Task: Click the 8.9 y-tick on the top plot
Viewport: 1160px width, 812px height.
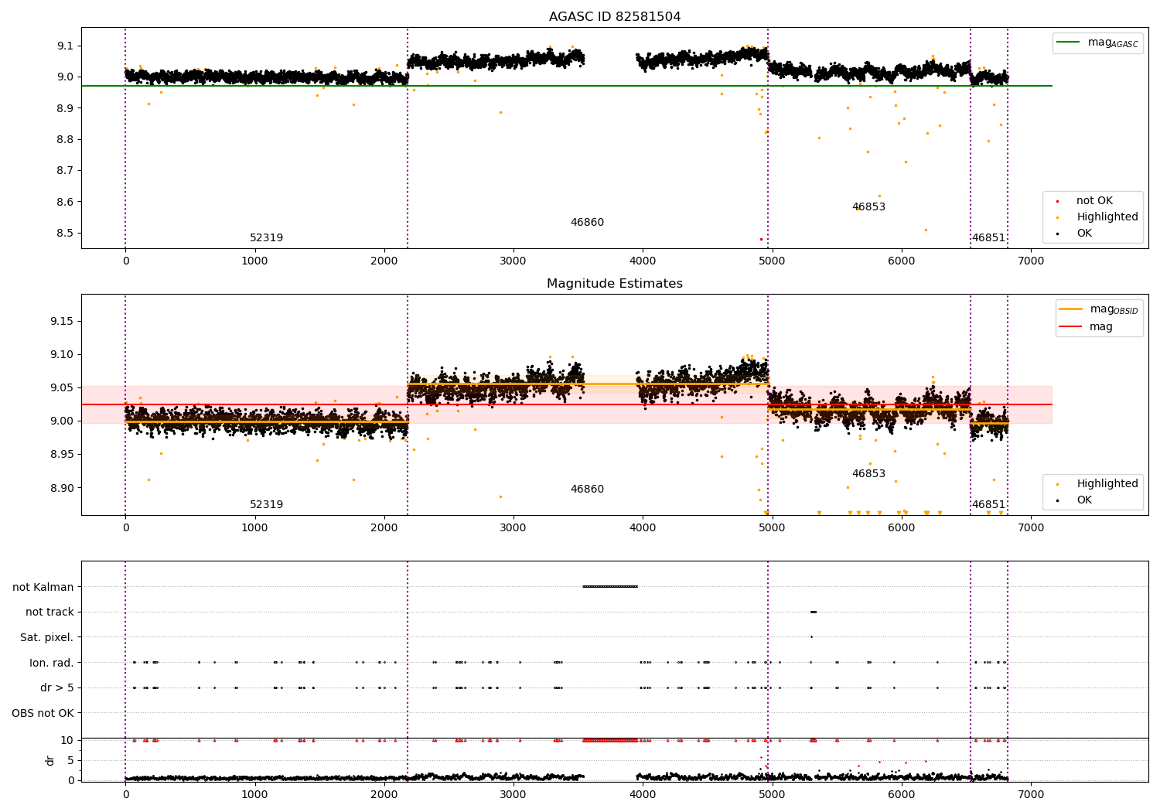Action: (x=64, y=108)
